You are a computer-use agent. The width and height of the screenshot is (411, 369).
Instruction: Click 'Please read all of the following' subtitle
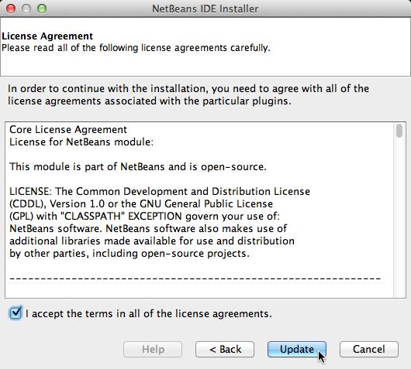(x=136, y=48)
